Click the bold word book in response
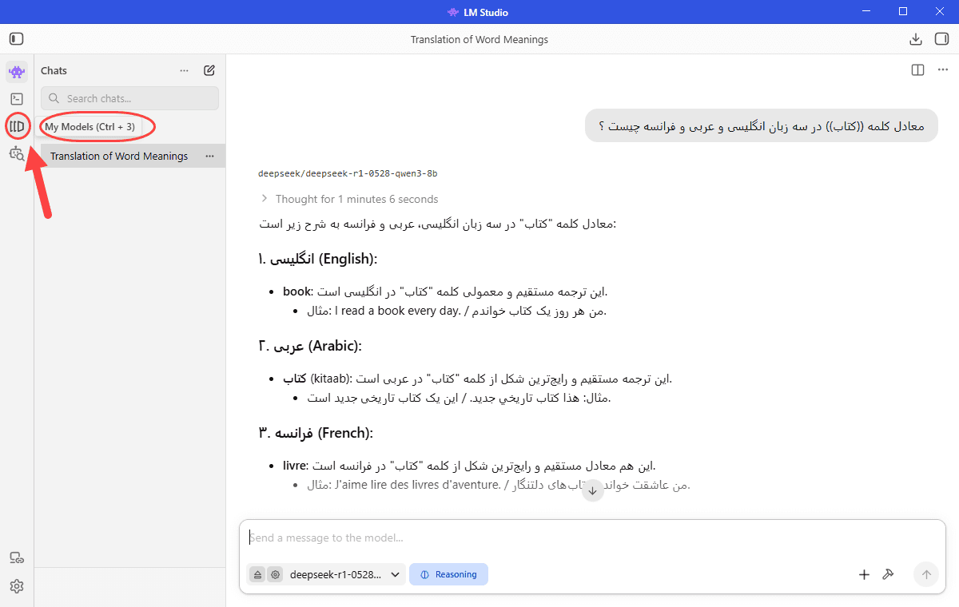959x607 pixels. (x=296, y=292)
